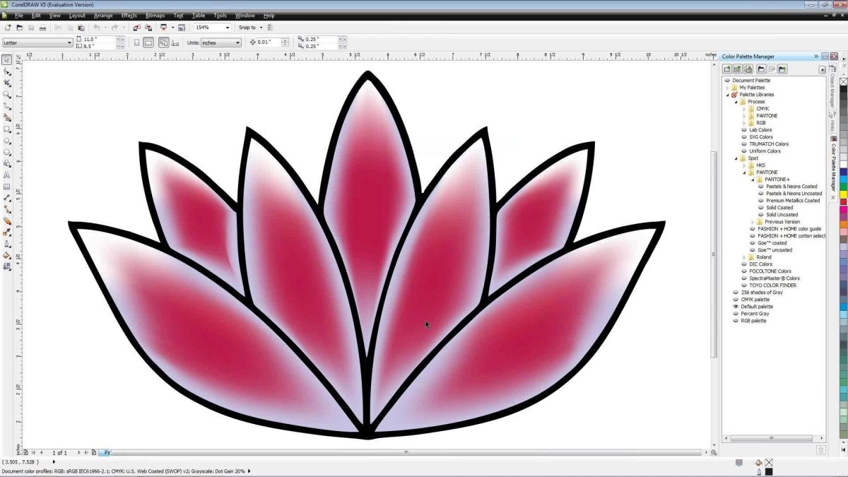Enable the RGB palette visibility
Image resolution: width=848 pixels, height=477 pixels.
736,321
